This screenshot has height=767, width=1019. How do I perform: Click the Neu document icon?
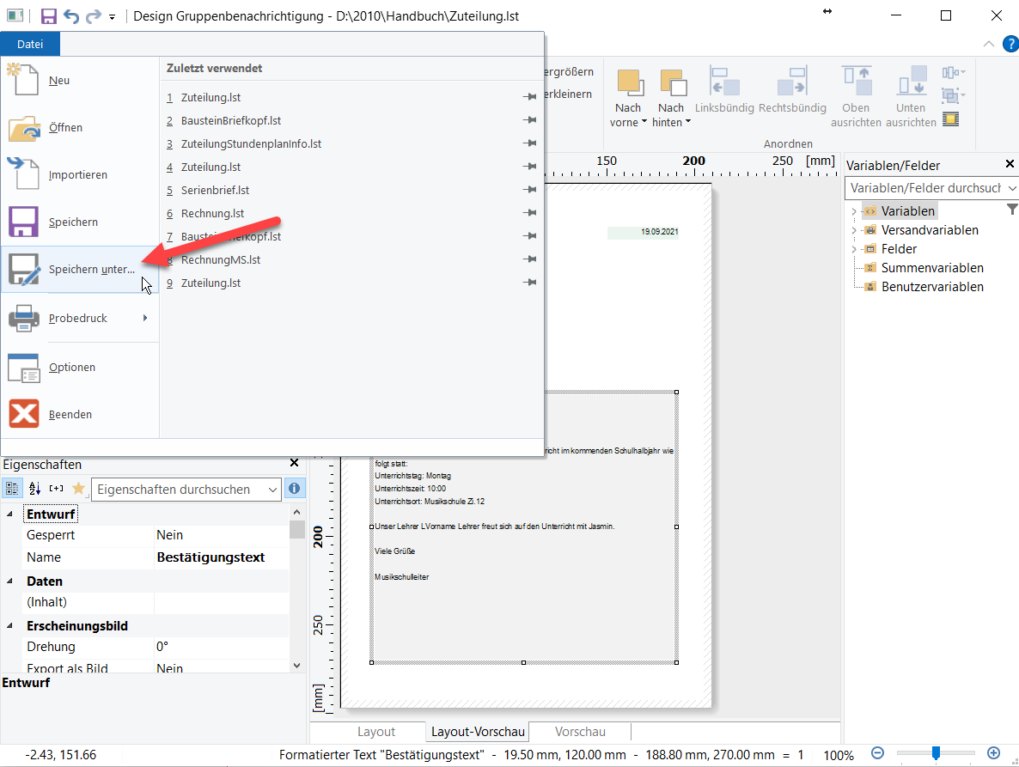pos(23,80)
